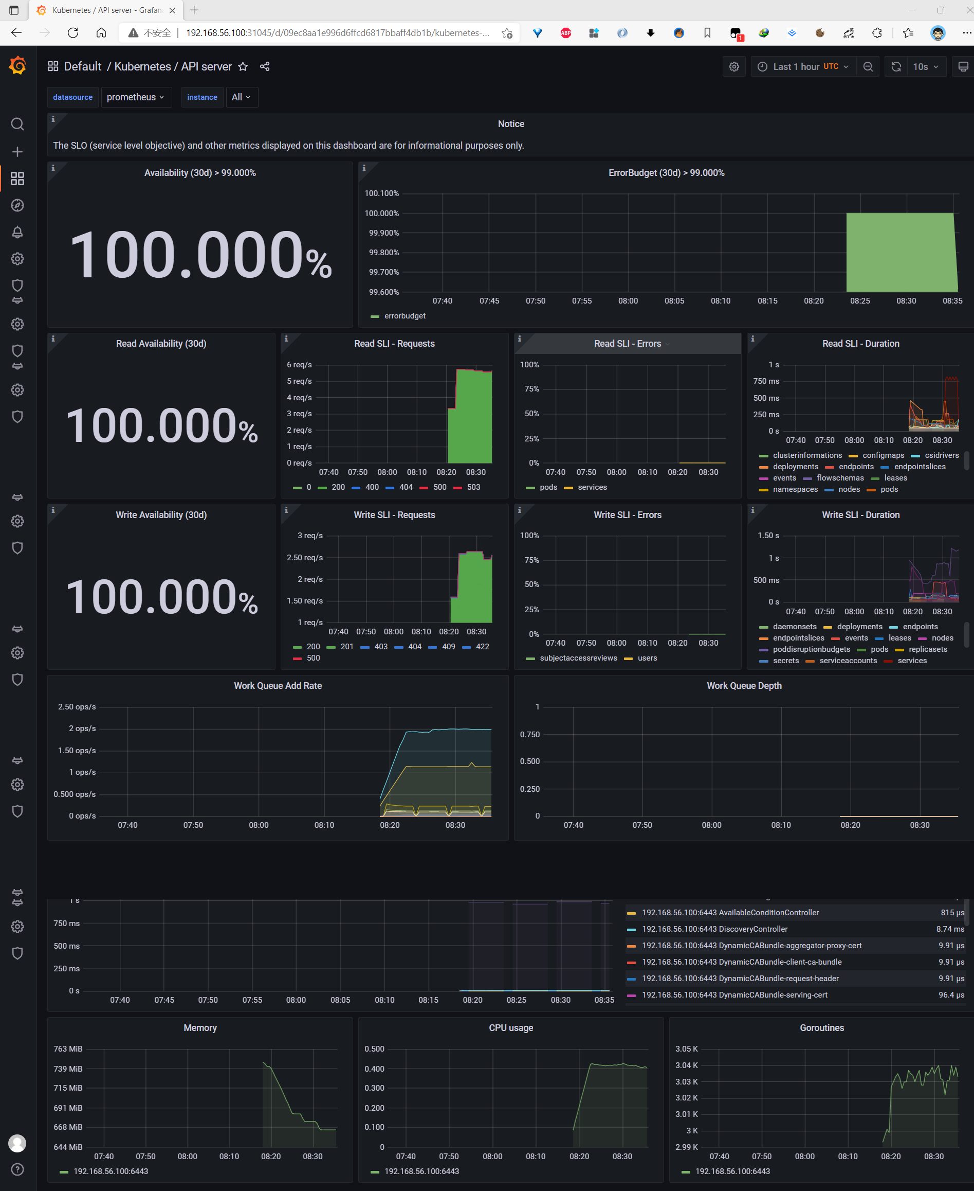Open the Goroutines panel title menu

[821, 1027]
